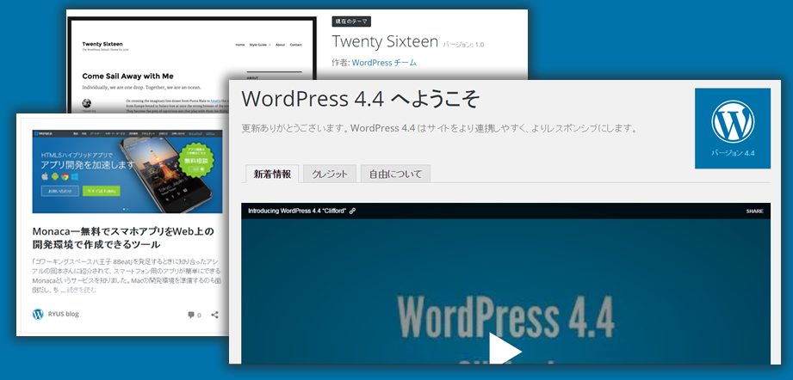Open the Monaca article title link
This screenshot has width=793, height=380.
click(x=123, y=237)
